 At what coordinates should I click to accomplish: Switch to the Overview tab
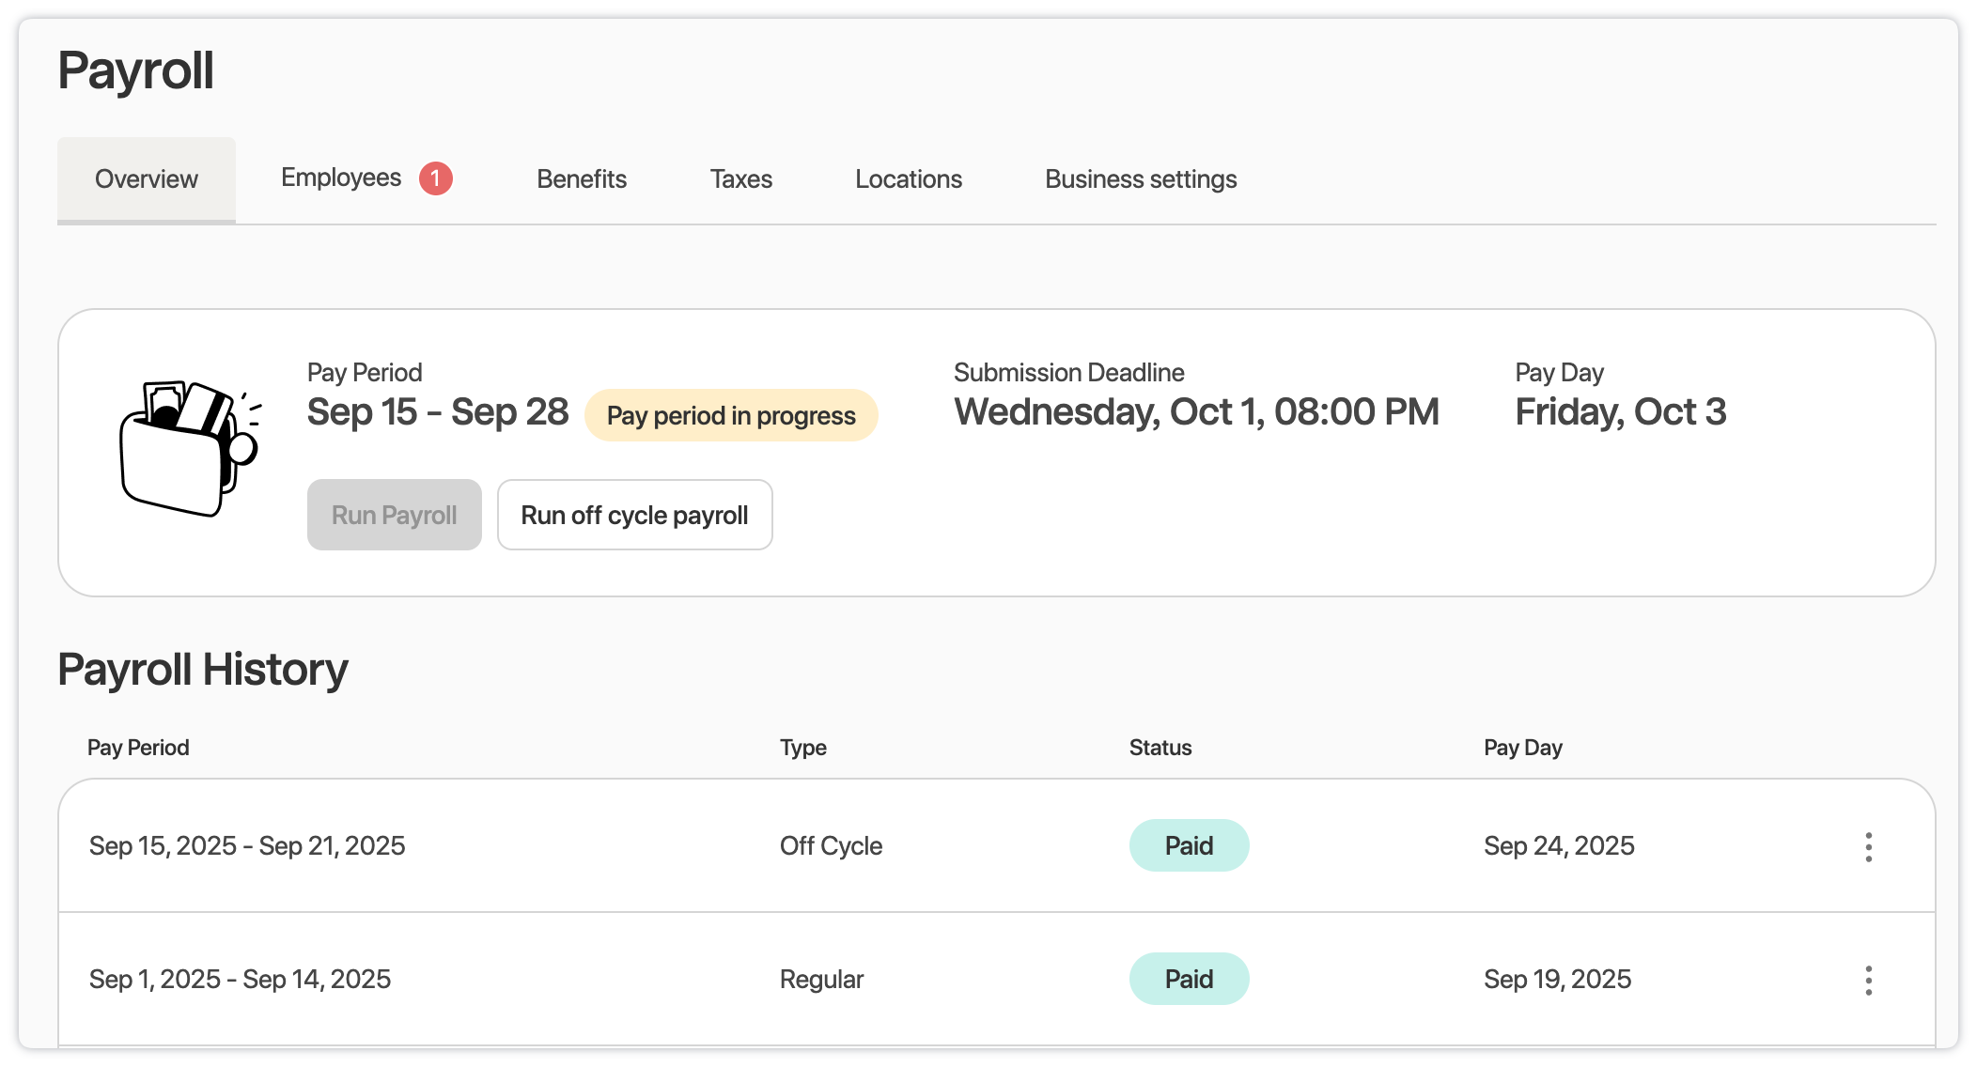[x=147, y=179]
